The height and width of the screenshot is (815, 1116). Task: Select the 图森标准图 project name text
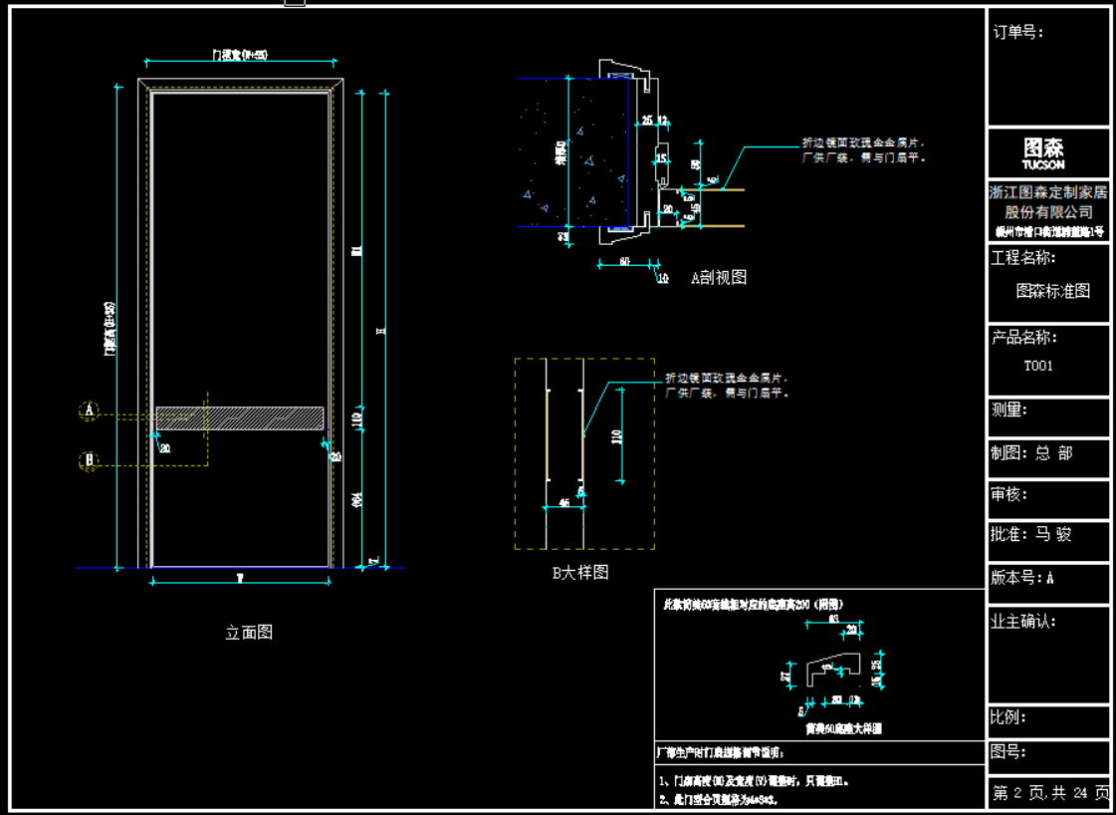[1052, 291]
